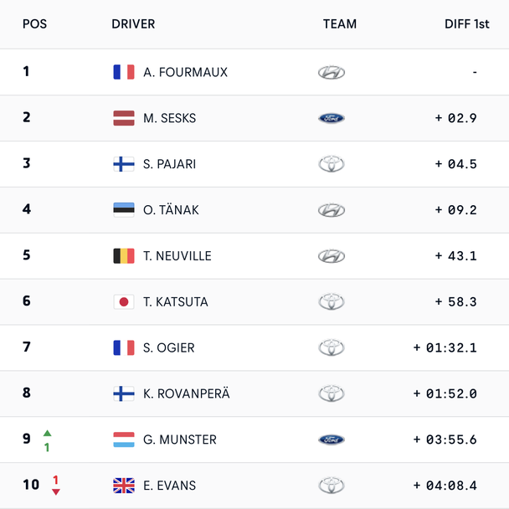Click the Ford logo in G. Munster row
Screen dimensions: 509x509
click(332, 440)
